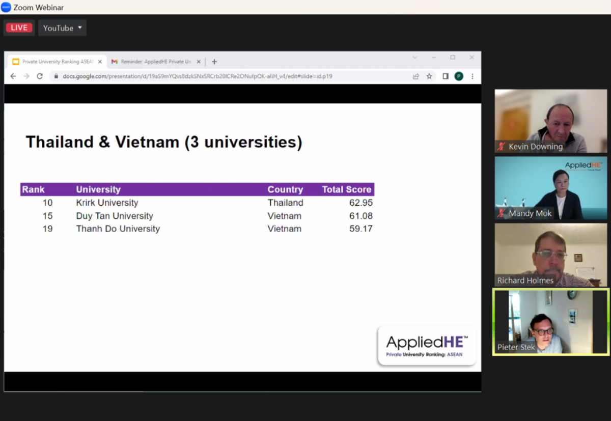The width and height of the screenshot is (611, 421).
Task: Click Kevin Downing's muted microphone icon
Action: [x=502, y=147]
